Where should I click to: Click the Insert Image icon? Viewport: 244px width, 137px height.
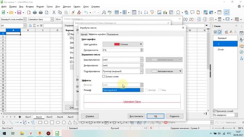[x=159, y=13]
